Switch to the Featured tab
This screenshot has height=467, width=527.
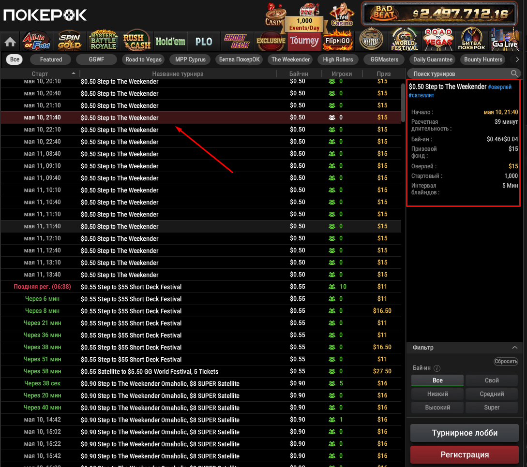[51, 59]
